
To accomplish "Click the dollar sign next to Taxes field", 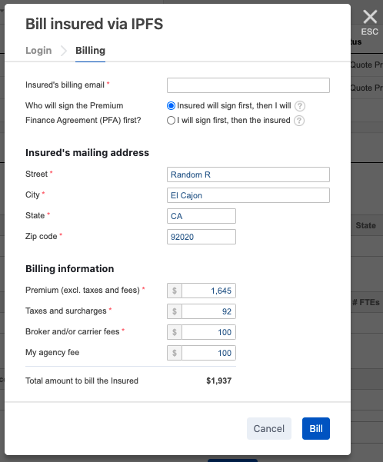I will pyautogui.click(x=175, y=311).
